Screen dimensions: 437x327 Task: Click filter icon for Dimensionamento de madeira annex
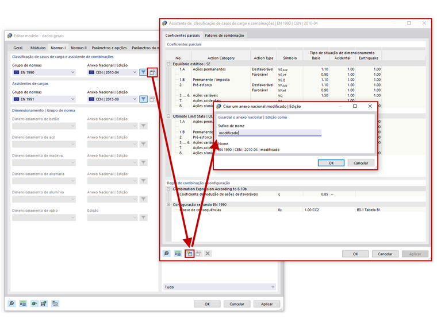[143, 162]
